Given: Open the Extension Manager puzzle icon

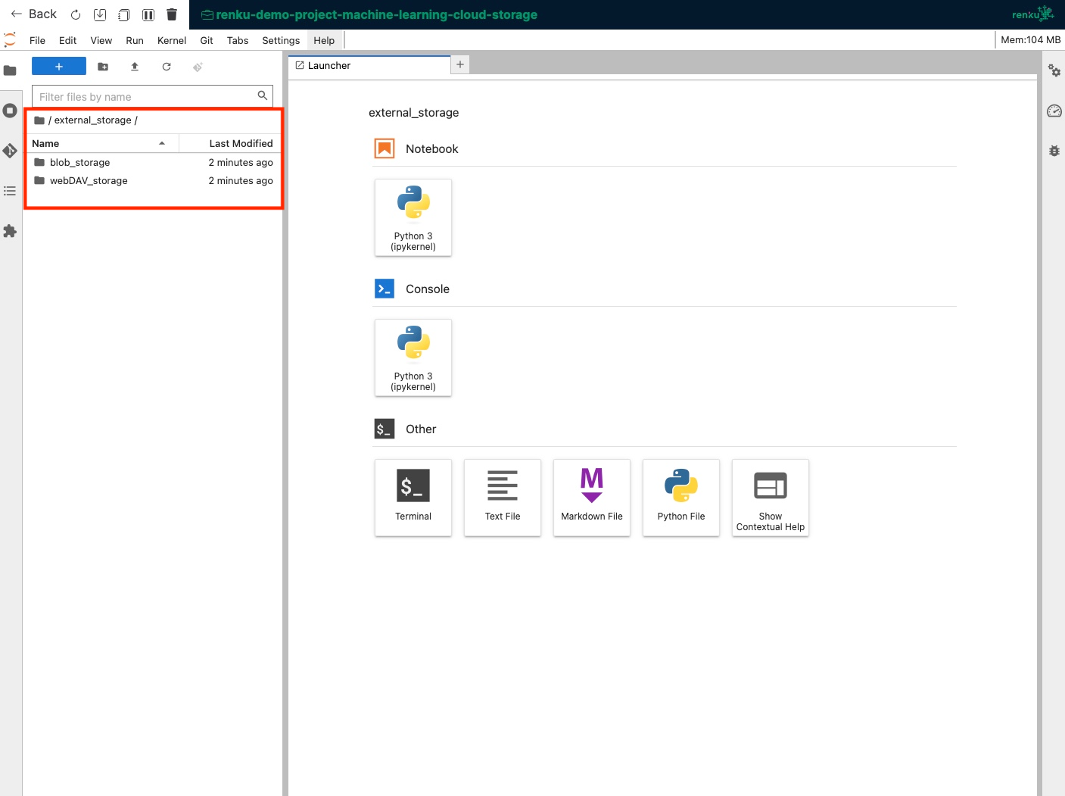Looking at the screenshot, I should click(10, 231).
